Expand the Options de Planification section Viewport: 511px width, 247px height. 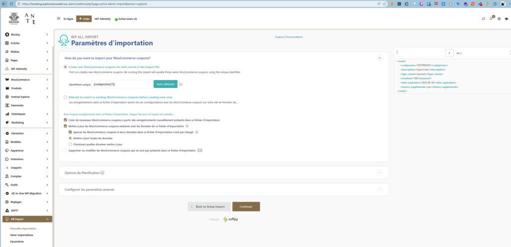point(379,173)
